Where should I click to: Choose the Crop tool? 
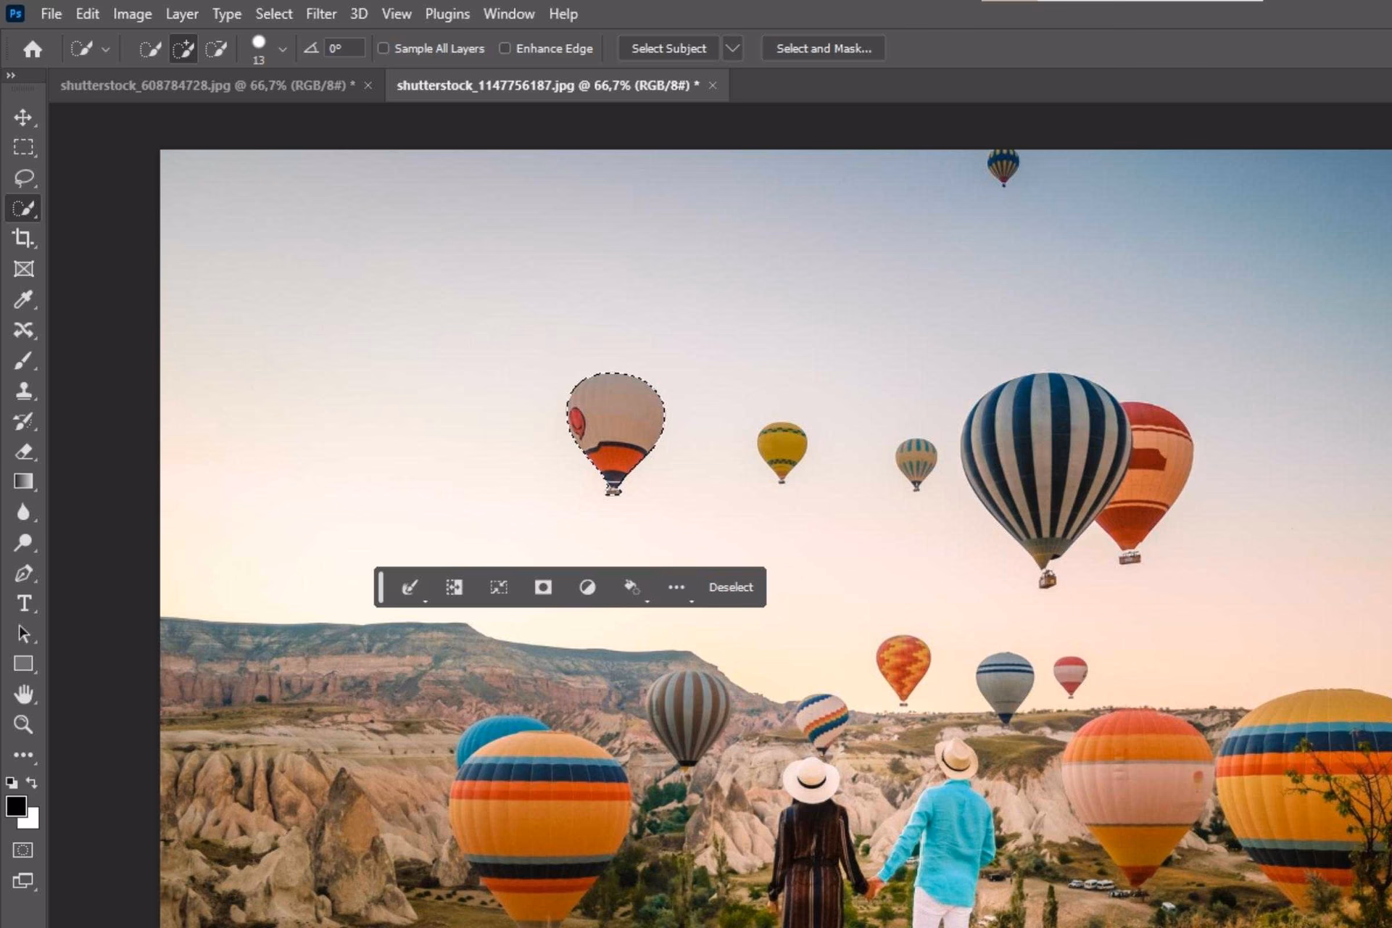click(x=24, y=239)
